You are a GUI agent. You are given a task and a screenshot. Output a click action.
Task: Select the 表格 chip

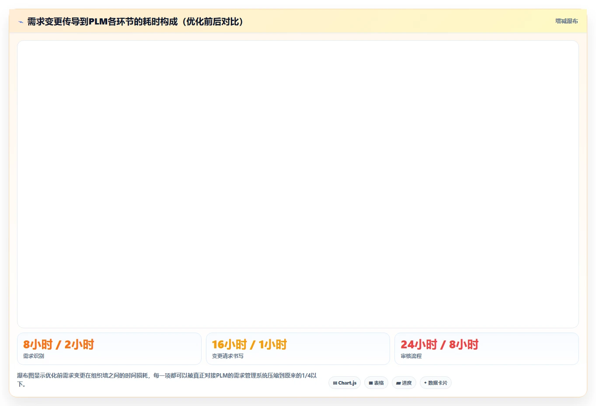pyautogui.click(x=376, y=383)
